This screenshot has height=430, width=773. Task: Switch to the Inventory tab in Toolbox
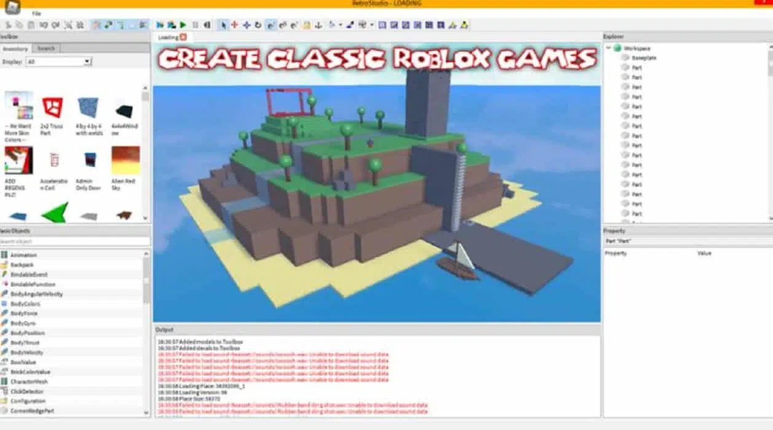pyautogui.click(x=15, y=49)
